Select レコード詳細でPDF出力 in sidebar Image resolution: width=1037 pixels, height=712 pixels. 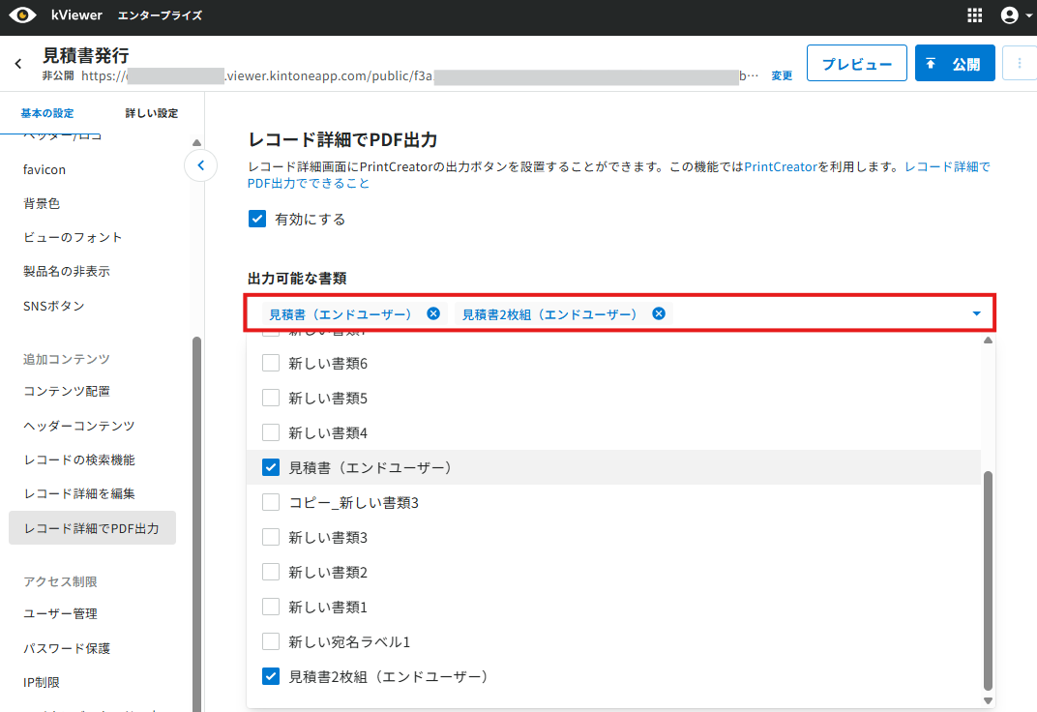(x=92, y=527)
